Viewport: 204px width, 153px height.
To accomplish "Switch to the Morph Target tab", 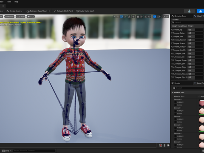I will [199, 16].
